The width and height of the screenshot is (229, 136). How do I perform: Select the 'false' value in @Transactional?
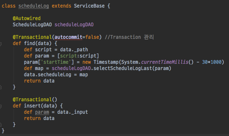tap(92, 37)
